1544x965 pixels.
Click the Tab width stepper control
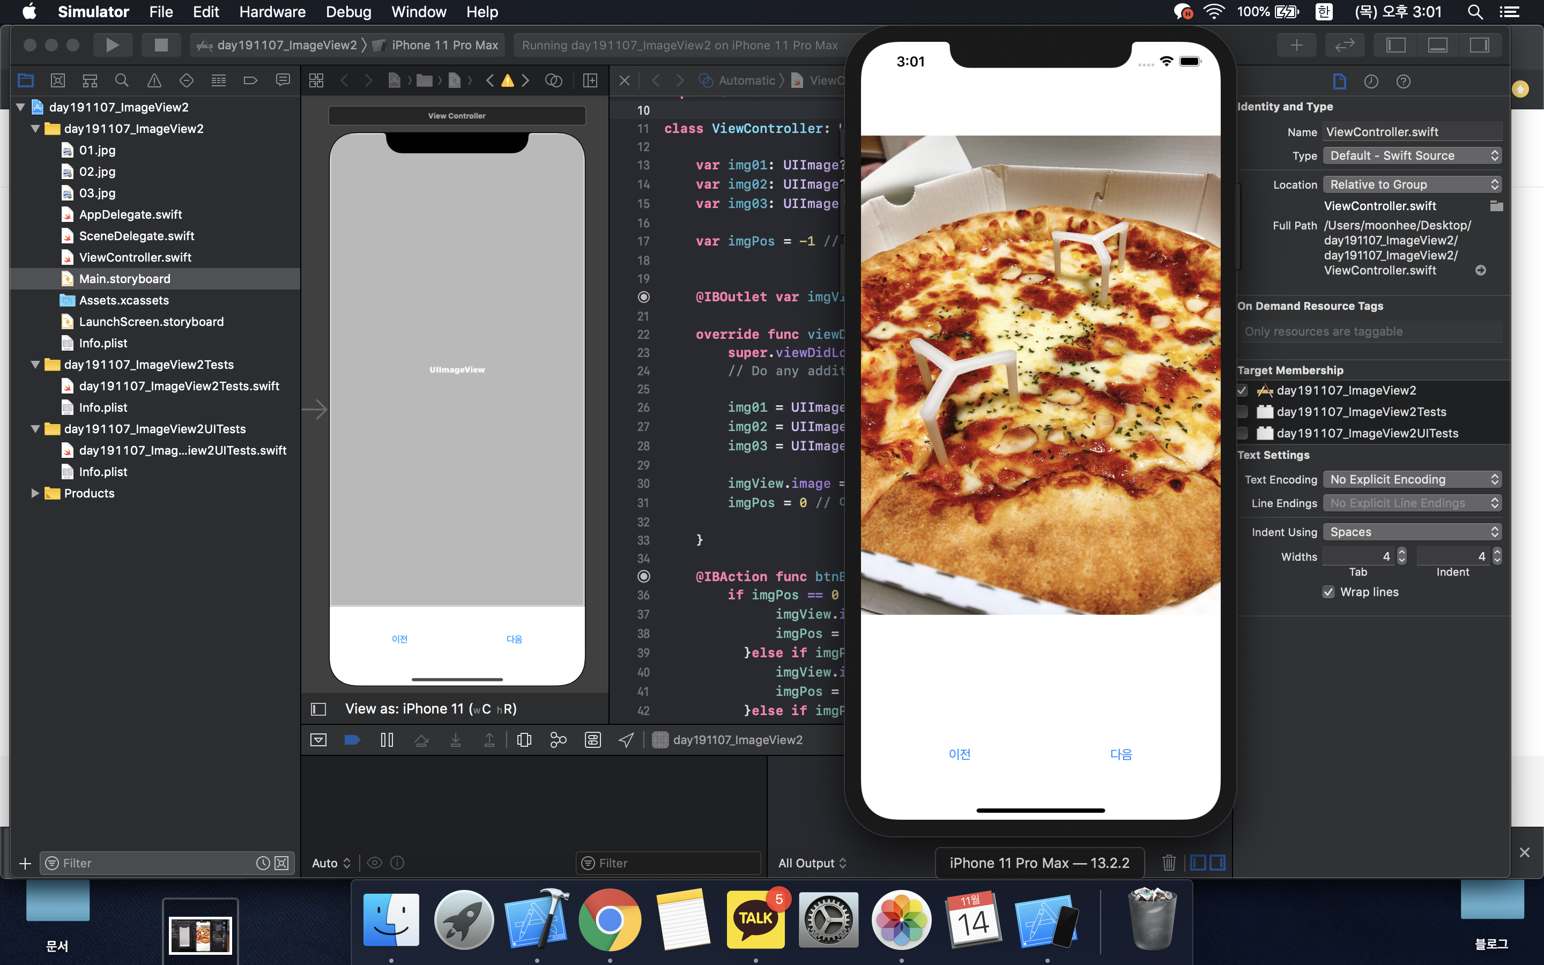1402,556
